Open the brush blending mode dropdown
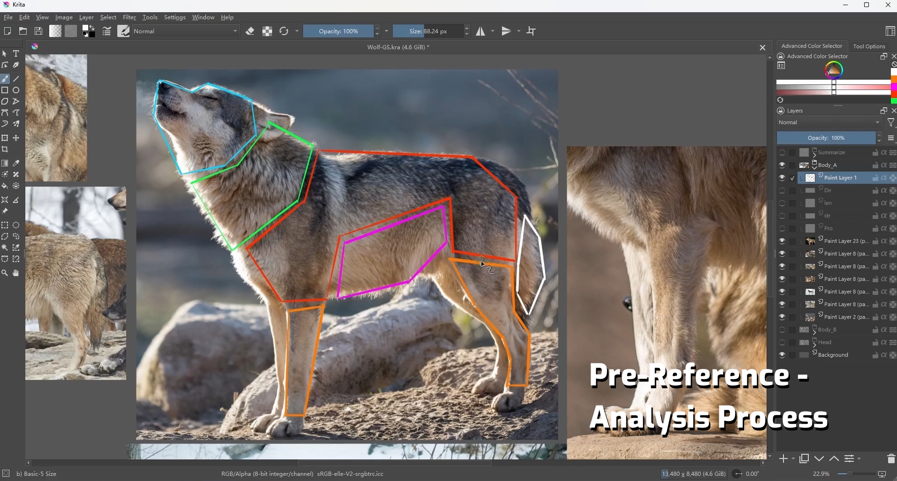 187,31
